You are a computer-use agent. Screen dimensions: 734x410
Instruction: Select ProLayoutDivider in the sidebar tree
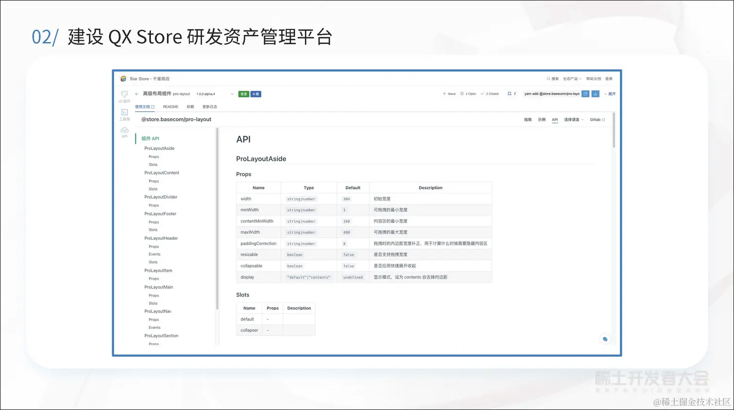point(161,197)
